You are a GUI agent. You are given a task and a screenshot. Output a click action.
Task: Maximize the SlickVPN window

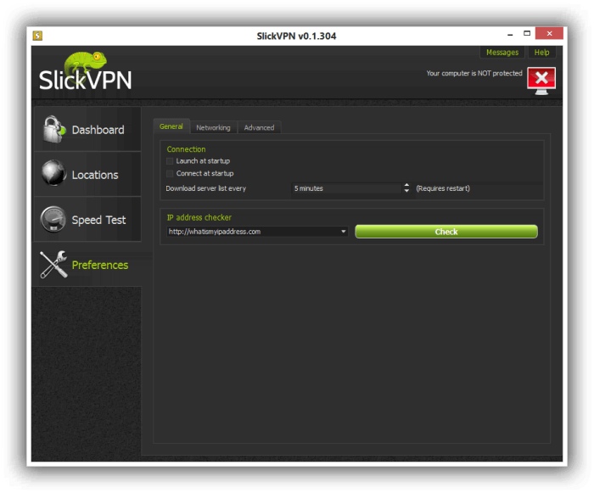coord(527,33)
